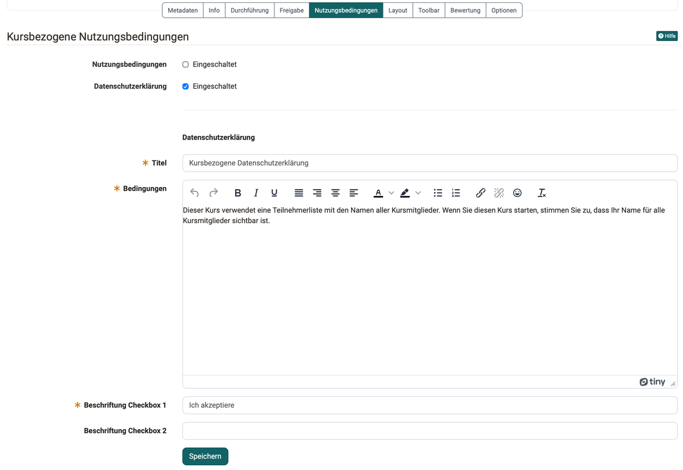The height and width of the screenshot is (470, 683).
Task: Insert a numbered list
Action: pos(456,193)
